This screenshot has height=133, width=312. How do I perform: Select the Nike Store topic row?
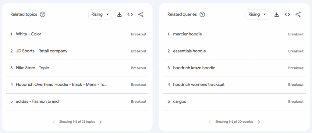(32, 68)
